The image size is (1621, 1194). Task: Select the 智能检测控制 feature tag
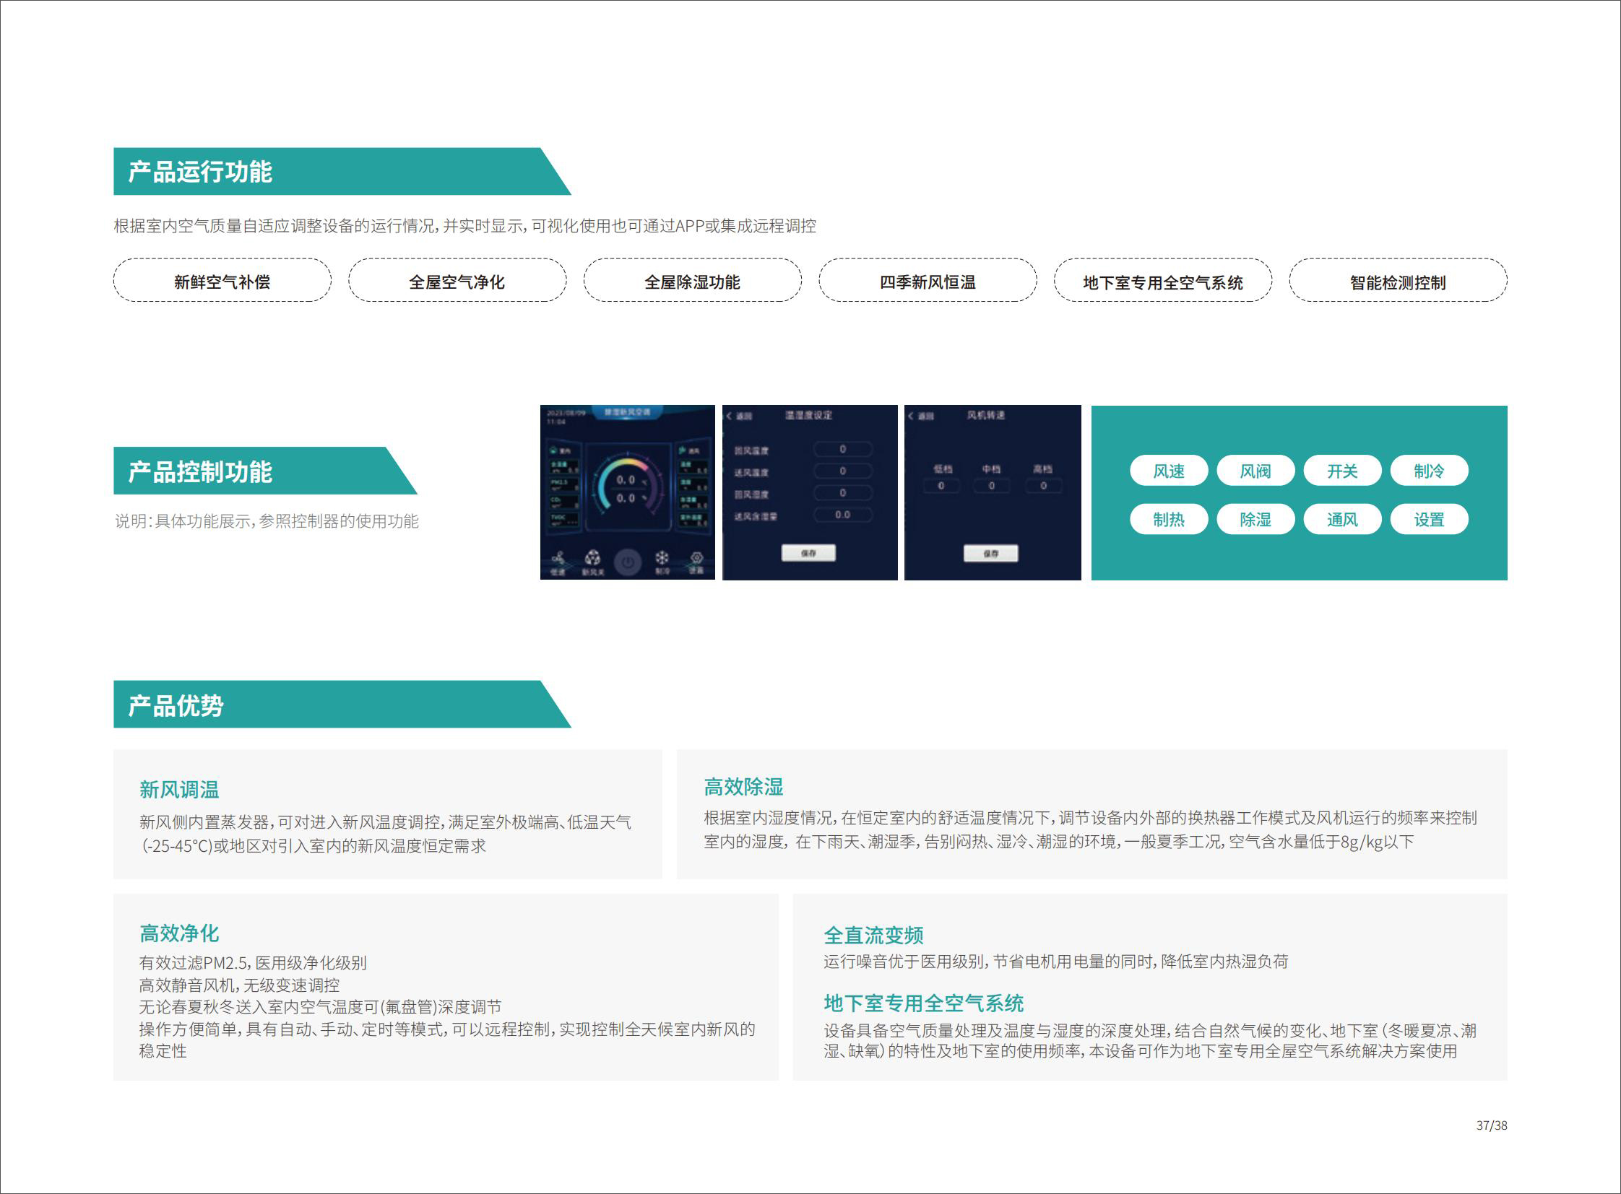(x=1399, y=280)
